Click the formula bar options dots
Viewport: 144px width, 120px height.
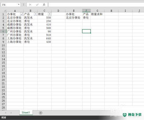pos(24,5)
